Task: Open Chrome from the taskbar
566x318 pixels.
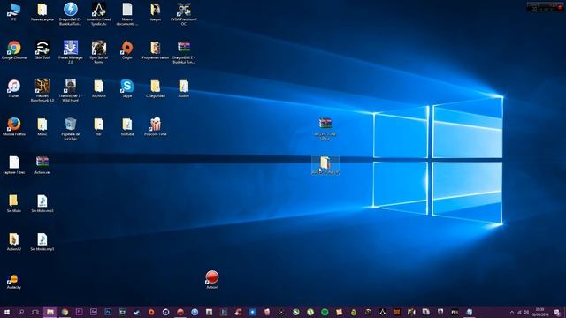Action: 65,312
